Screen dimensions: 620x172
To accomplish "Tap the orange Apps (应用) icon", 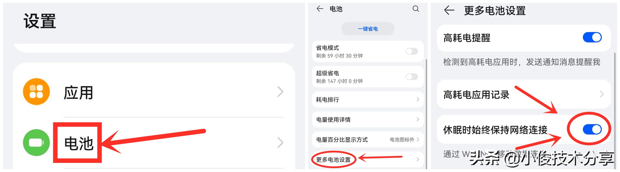I will [x=36, y=92].
